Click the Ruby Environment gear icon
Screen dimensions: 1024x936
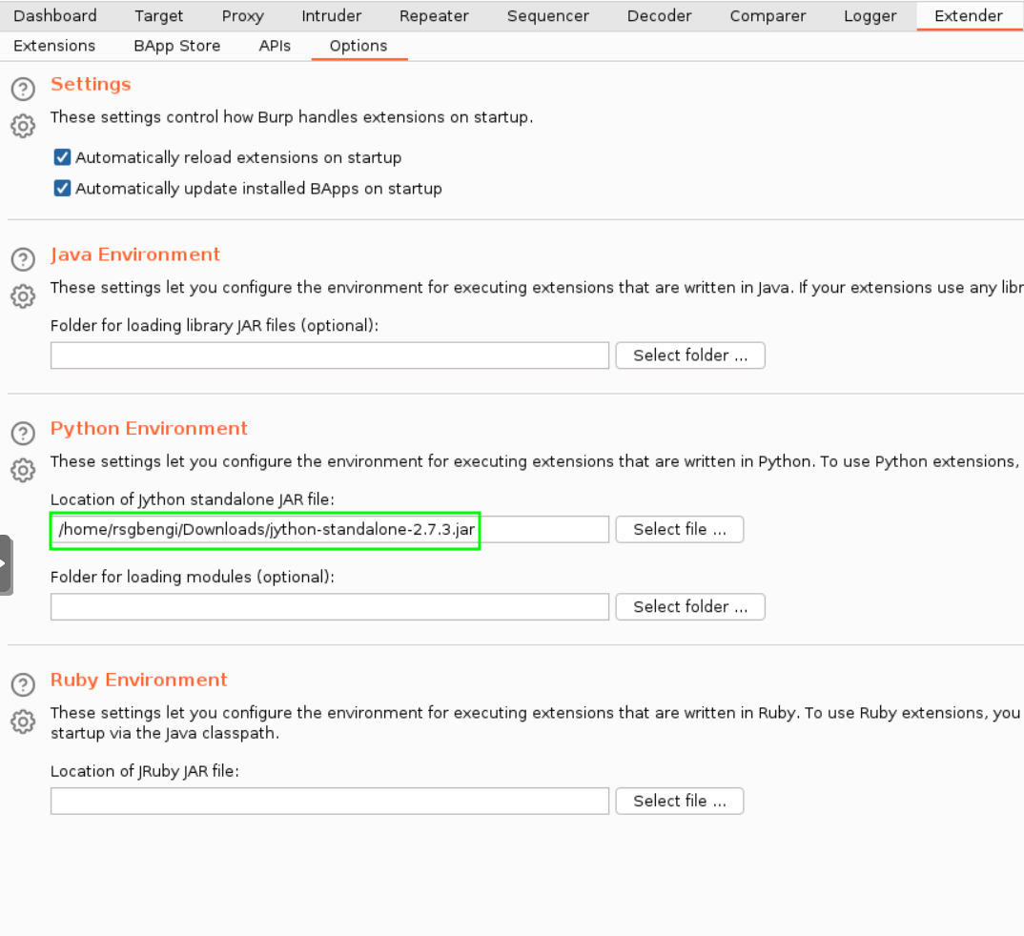[x=23, y=722]
